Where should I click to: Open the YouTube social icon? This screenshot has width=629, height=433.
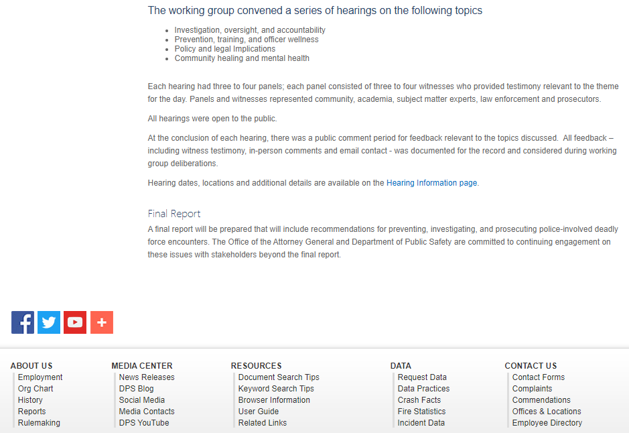coord(75,322)
